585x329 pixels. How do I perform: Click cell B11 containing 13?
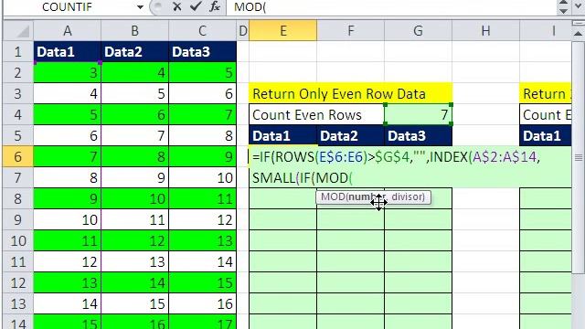click(134, 262)
